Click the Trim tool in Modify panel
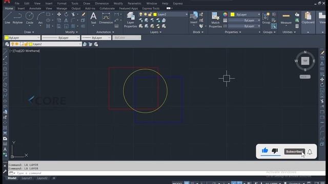The height and width of the screenshot is (184, 328). pos(73,14)
